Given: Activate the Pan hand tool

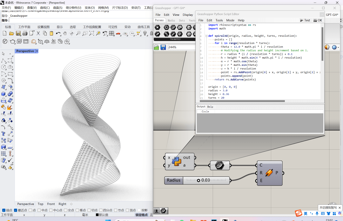Looking at the screenshot, I should (x=65, y=33).
